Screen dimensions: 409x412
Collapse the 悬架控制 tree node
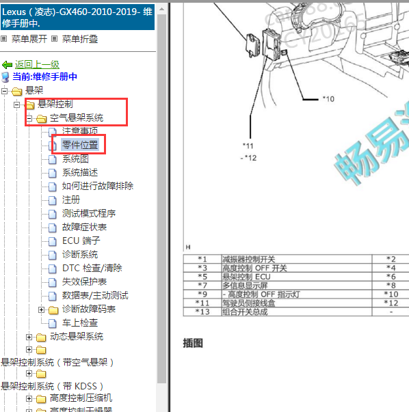(16, 105)
